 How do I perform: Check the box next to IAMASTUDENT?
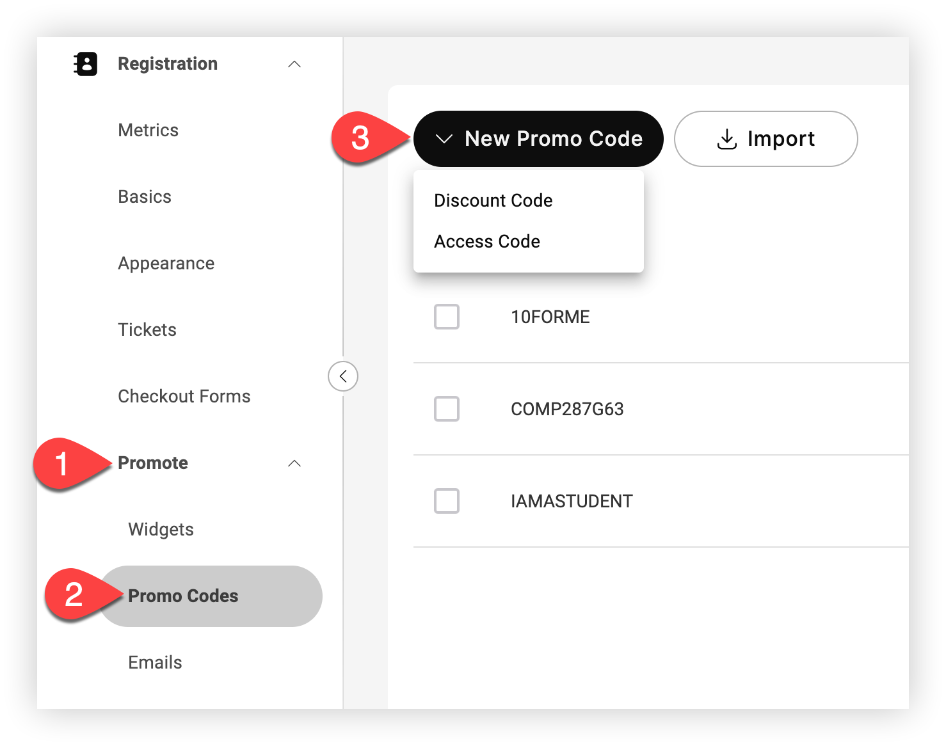(x=447, y=501)
